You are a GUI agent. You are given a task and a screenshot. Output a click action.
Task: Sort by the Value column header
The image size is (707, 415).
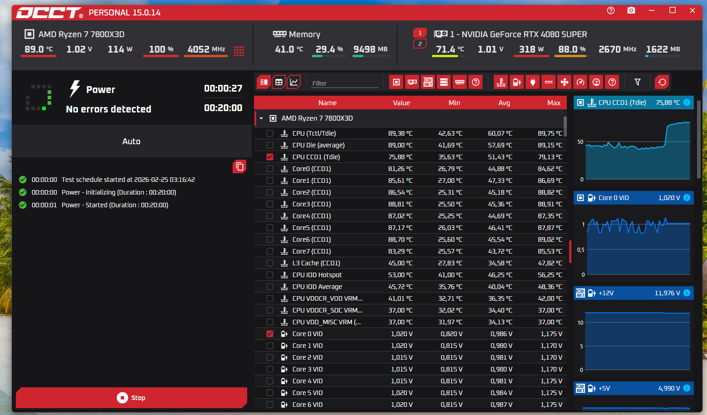[x=401, y=103]
